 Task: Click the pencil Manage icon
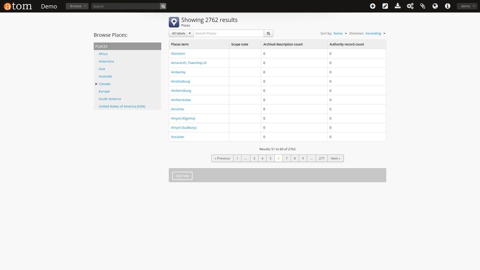[x=385, y=6]
